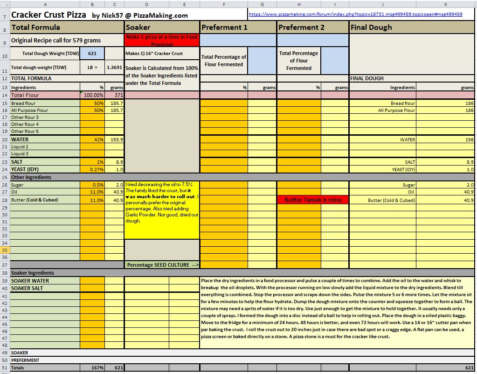Select the Total Dough Weight cell showing 621
The width and height of the screenshot is (477, 374).
[x=92, y=54]
